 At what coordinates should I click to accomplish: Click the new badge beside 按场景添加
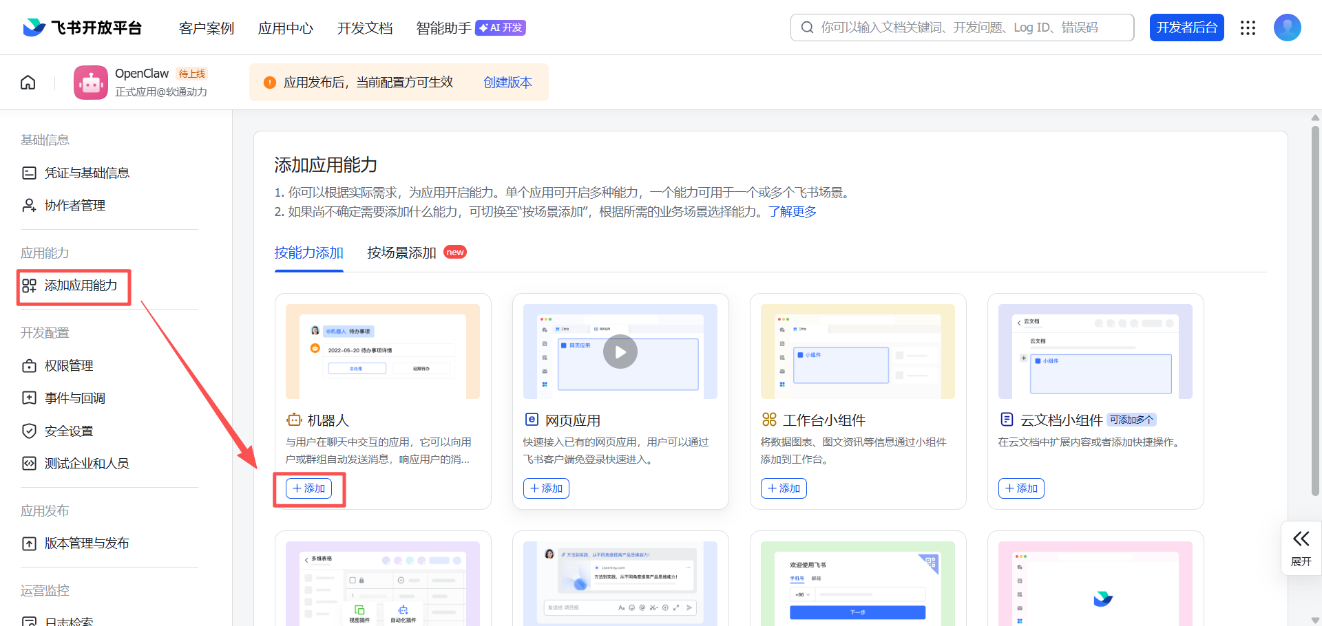455,252
